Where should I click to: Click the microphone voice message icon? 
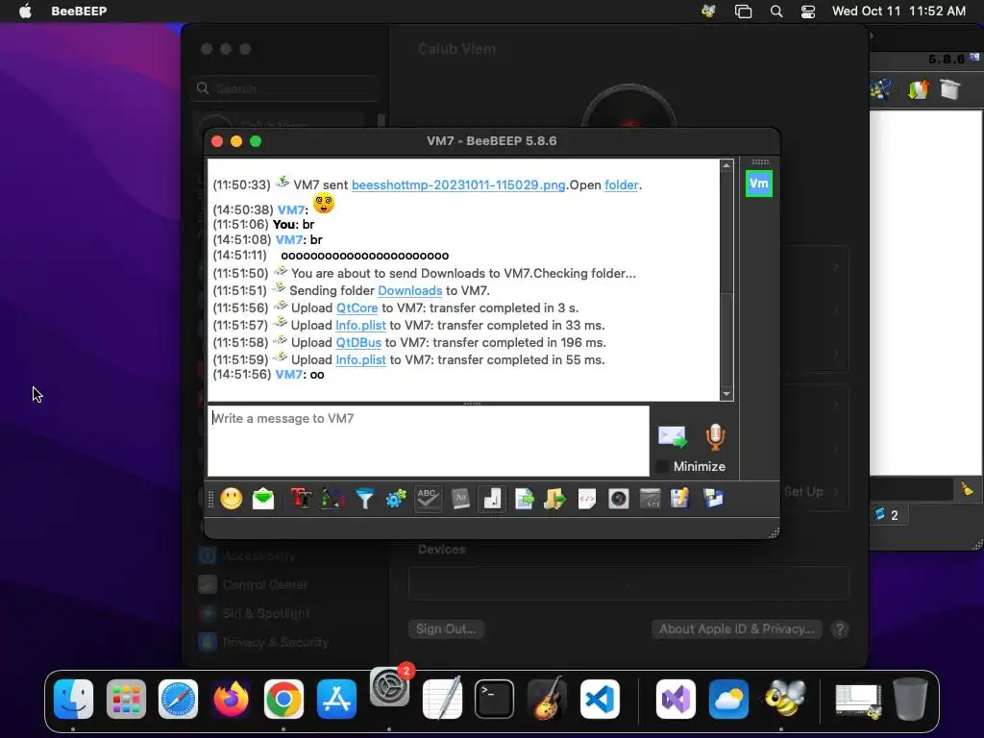715,437
